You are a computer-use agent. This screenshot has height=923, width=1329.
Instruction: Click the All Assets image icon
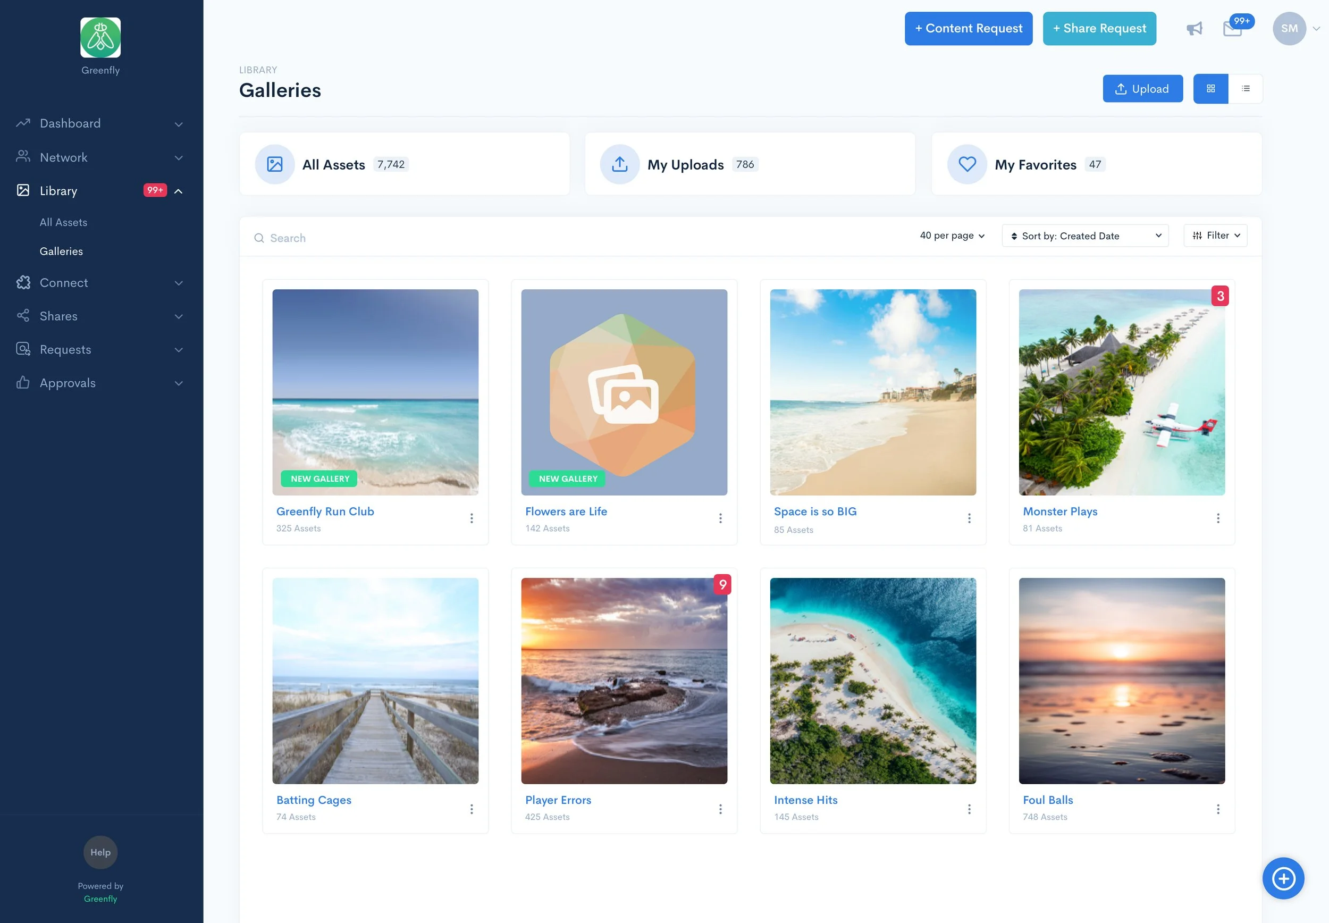(x=275, y=164)
